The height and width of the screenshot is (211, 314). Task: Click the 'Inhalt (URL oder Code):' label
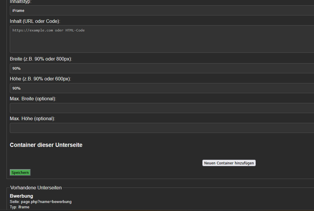(x=35, y=21)
